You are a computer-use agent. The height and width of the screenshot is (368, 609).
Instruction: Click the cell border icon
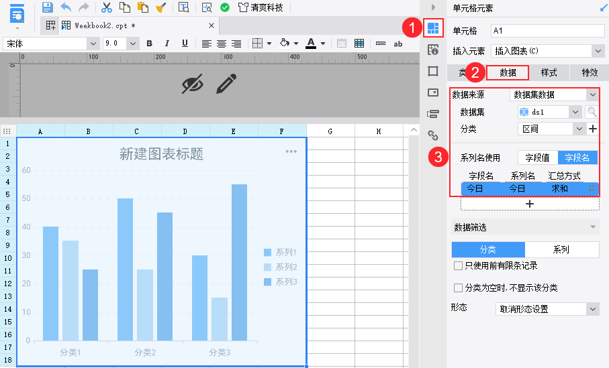click(258, 44)
